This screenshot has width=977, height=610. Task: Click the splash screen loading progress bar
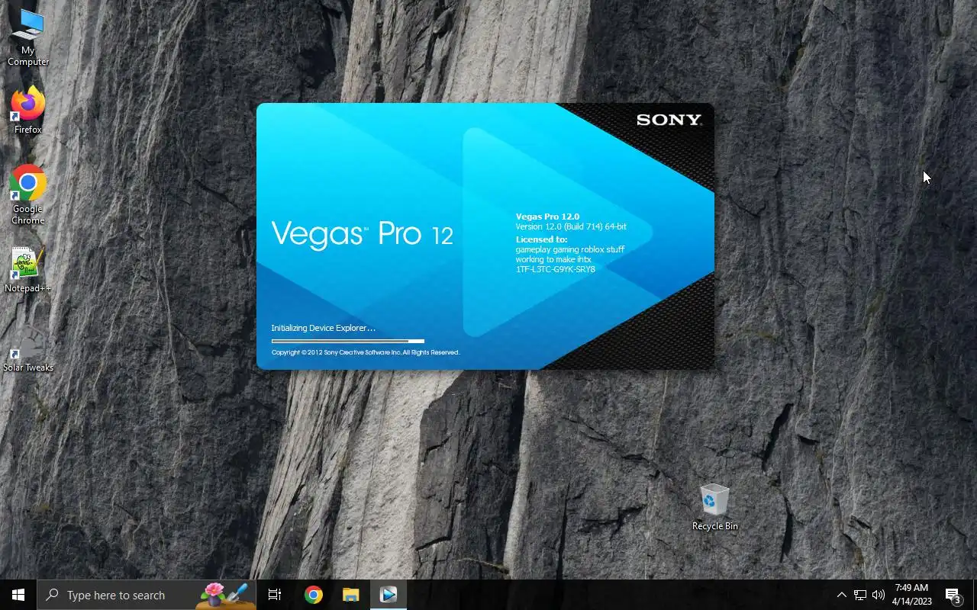click(x=347, y=341)
